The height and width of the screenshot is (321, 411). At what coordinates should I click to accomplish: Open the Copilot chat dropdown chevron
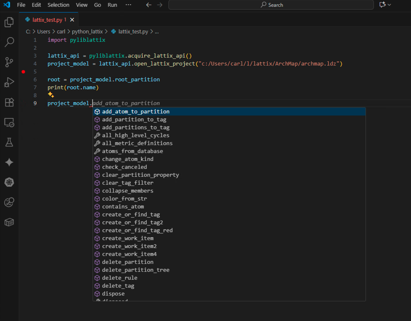pyautogui.click(x=389, y=5)
